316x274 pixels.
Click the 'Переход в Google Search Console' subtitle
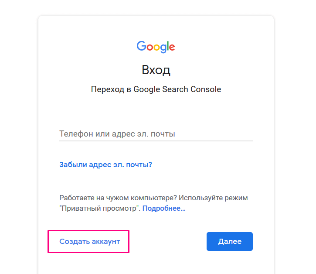[156, 89]
